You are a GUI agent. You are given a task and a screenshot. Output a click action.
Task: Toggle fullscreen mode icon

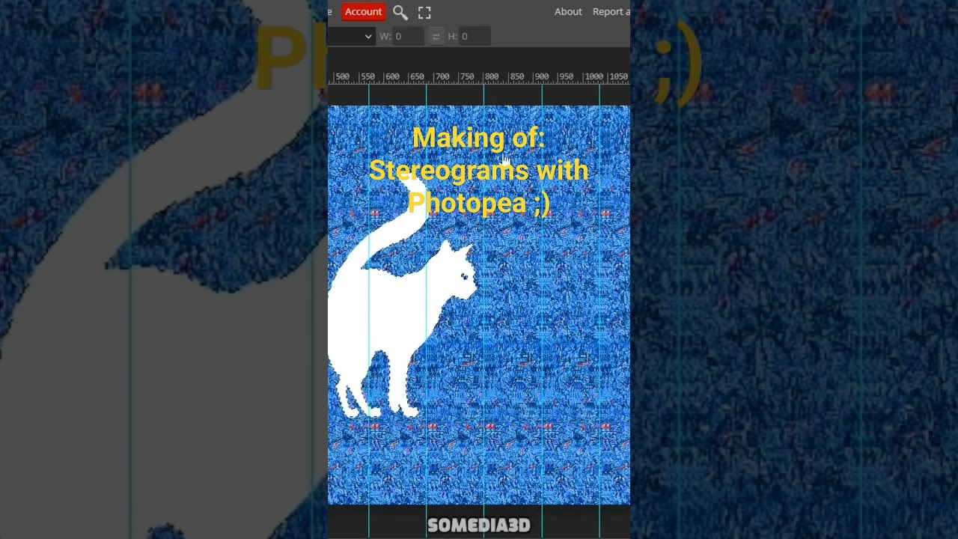pyautogui.click(x=424, y=12)
